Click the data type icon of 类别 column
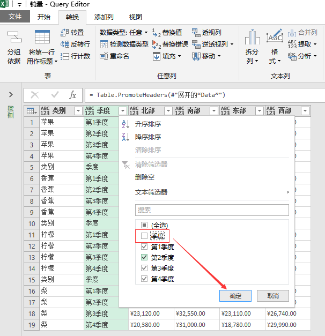Screen dimensions: 325x336 [45, 111]
